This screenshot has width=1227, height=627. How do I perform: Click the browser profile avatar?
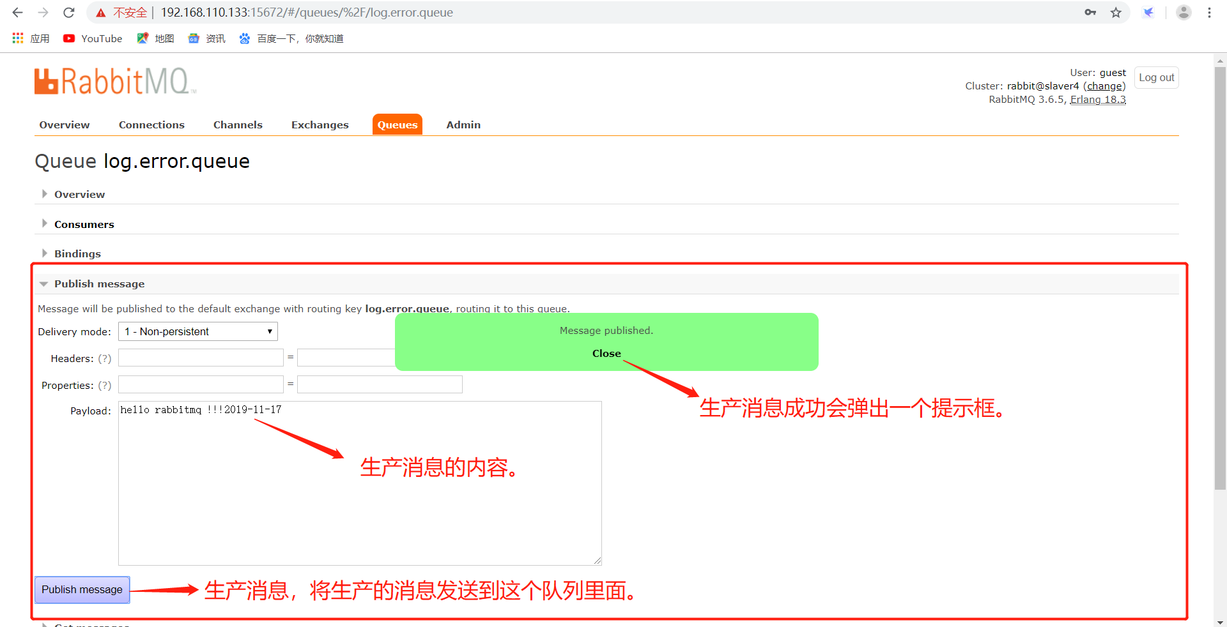(1184, 12)
